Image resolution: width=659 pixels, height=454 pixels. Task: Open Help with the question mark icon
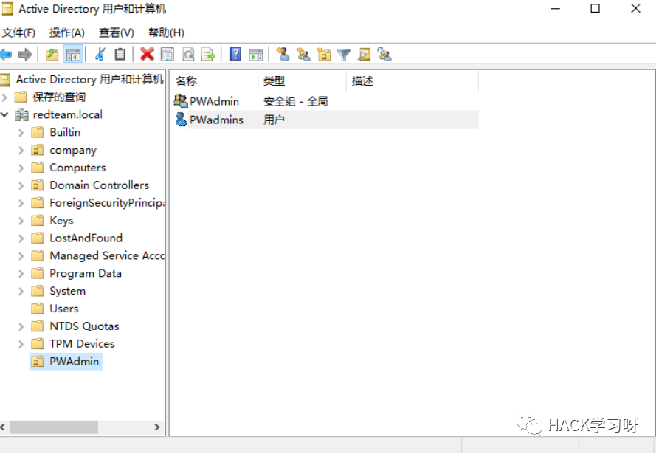tap(235, 54)
